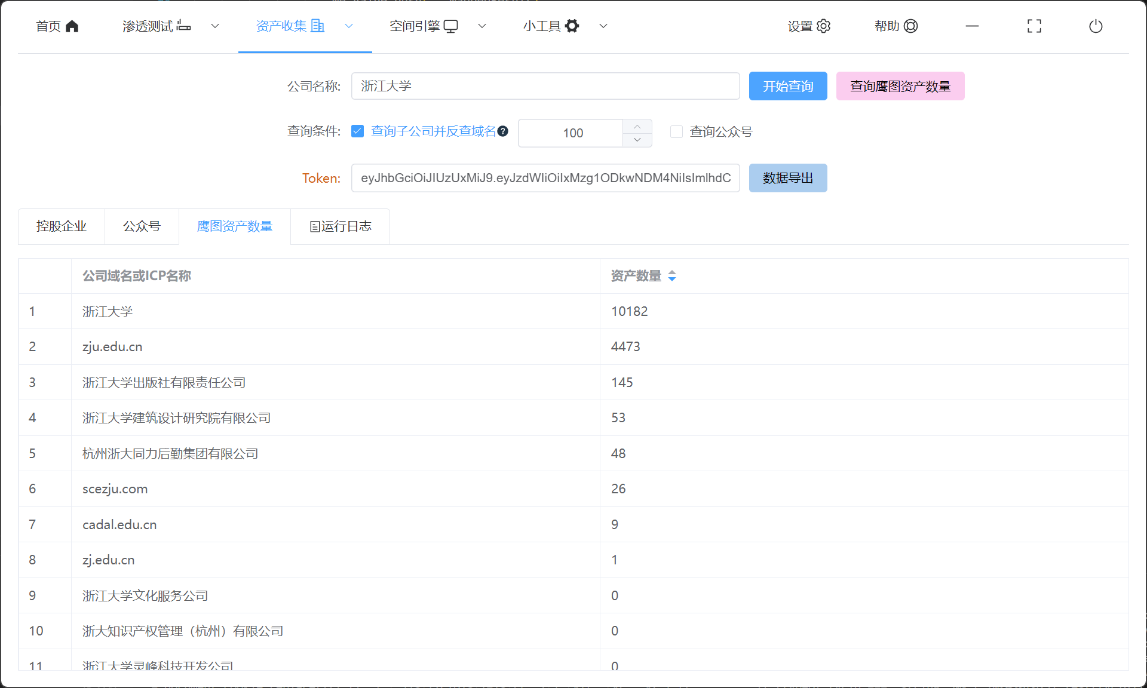Click the 帮助 lifebuoy icon

tap(911, 26)
